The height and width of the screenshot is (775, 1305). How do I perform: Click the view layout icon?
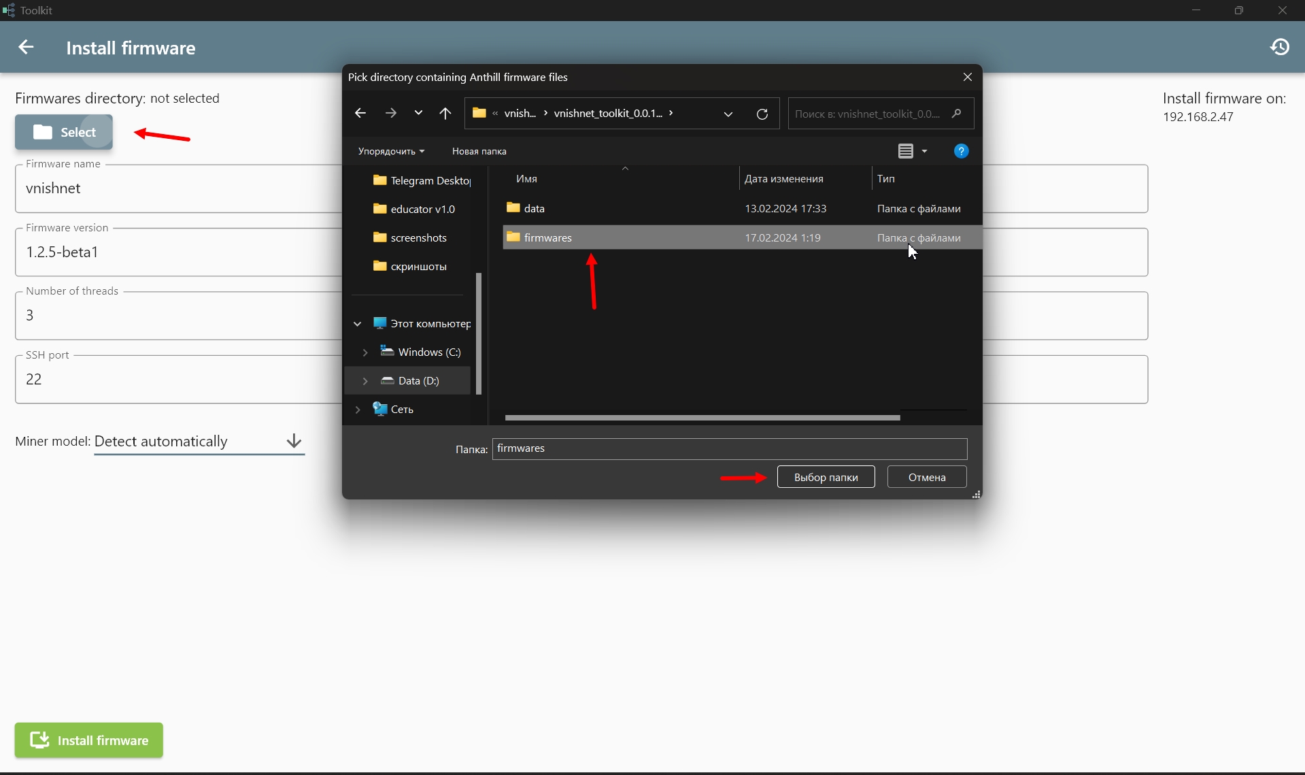point(905,151)
